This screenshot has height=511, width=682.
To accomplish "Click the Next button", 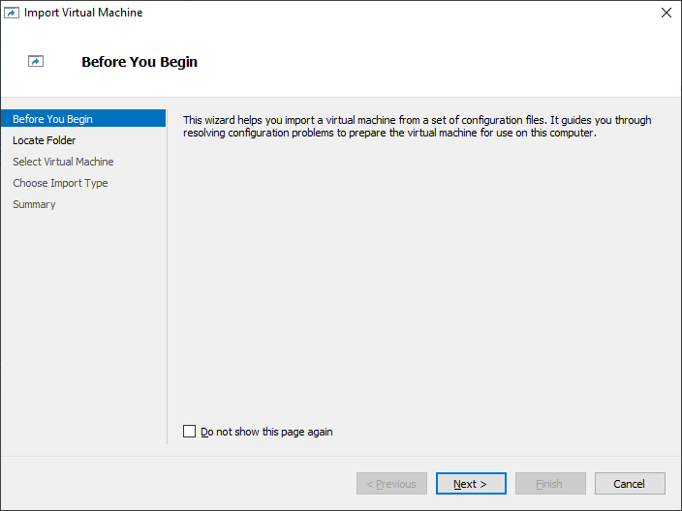I will pos(471,484).
